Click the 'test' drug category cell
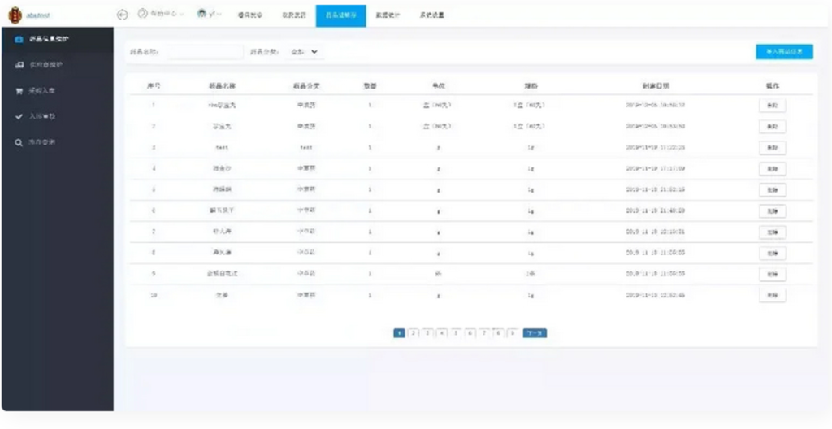The image size is (832, 429). coord(306,147)
